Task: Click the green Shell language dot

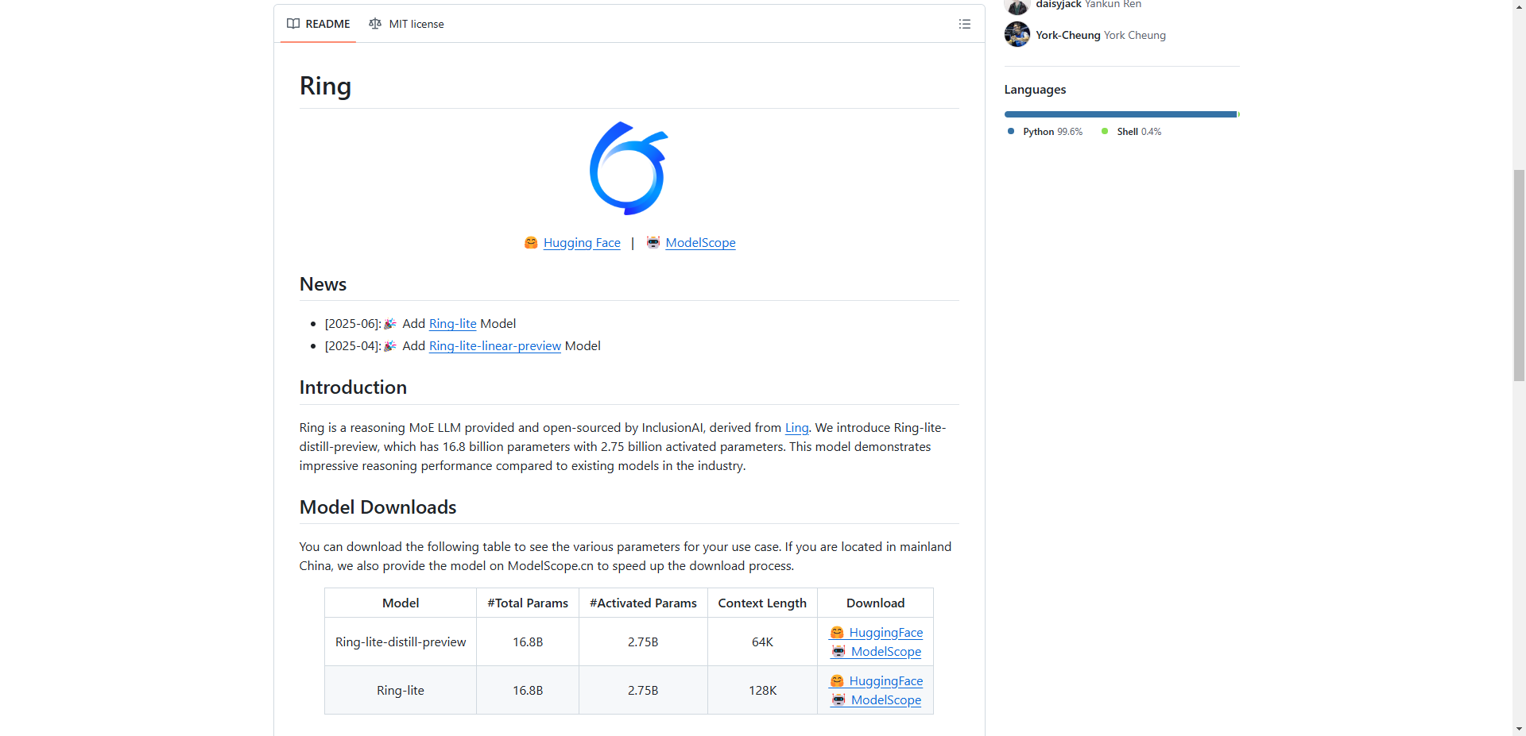Action: [x=1105, y=131]
